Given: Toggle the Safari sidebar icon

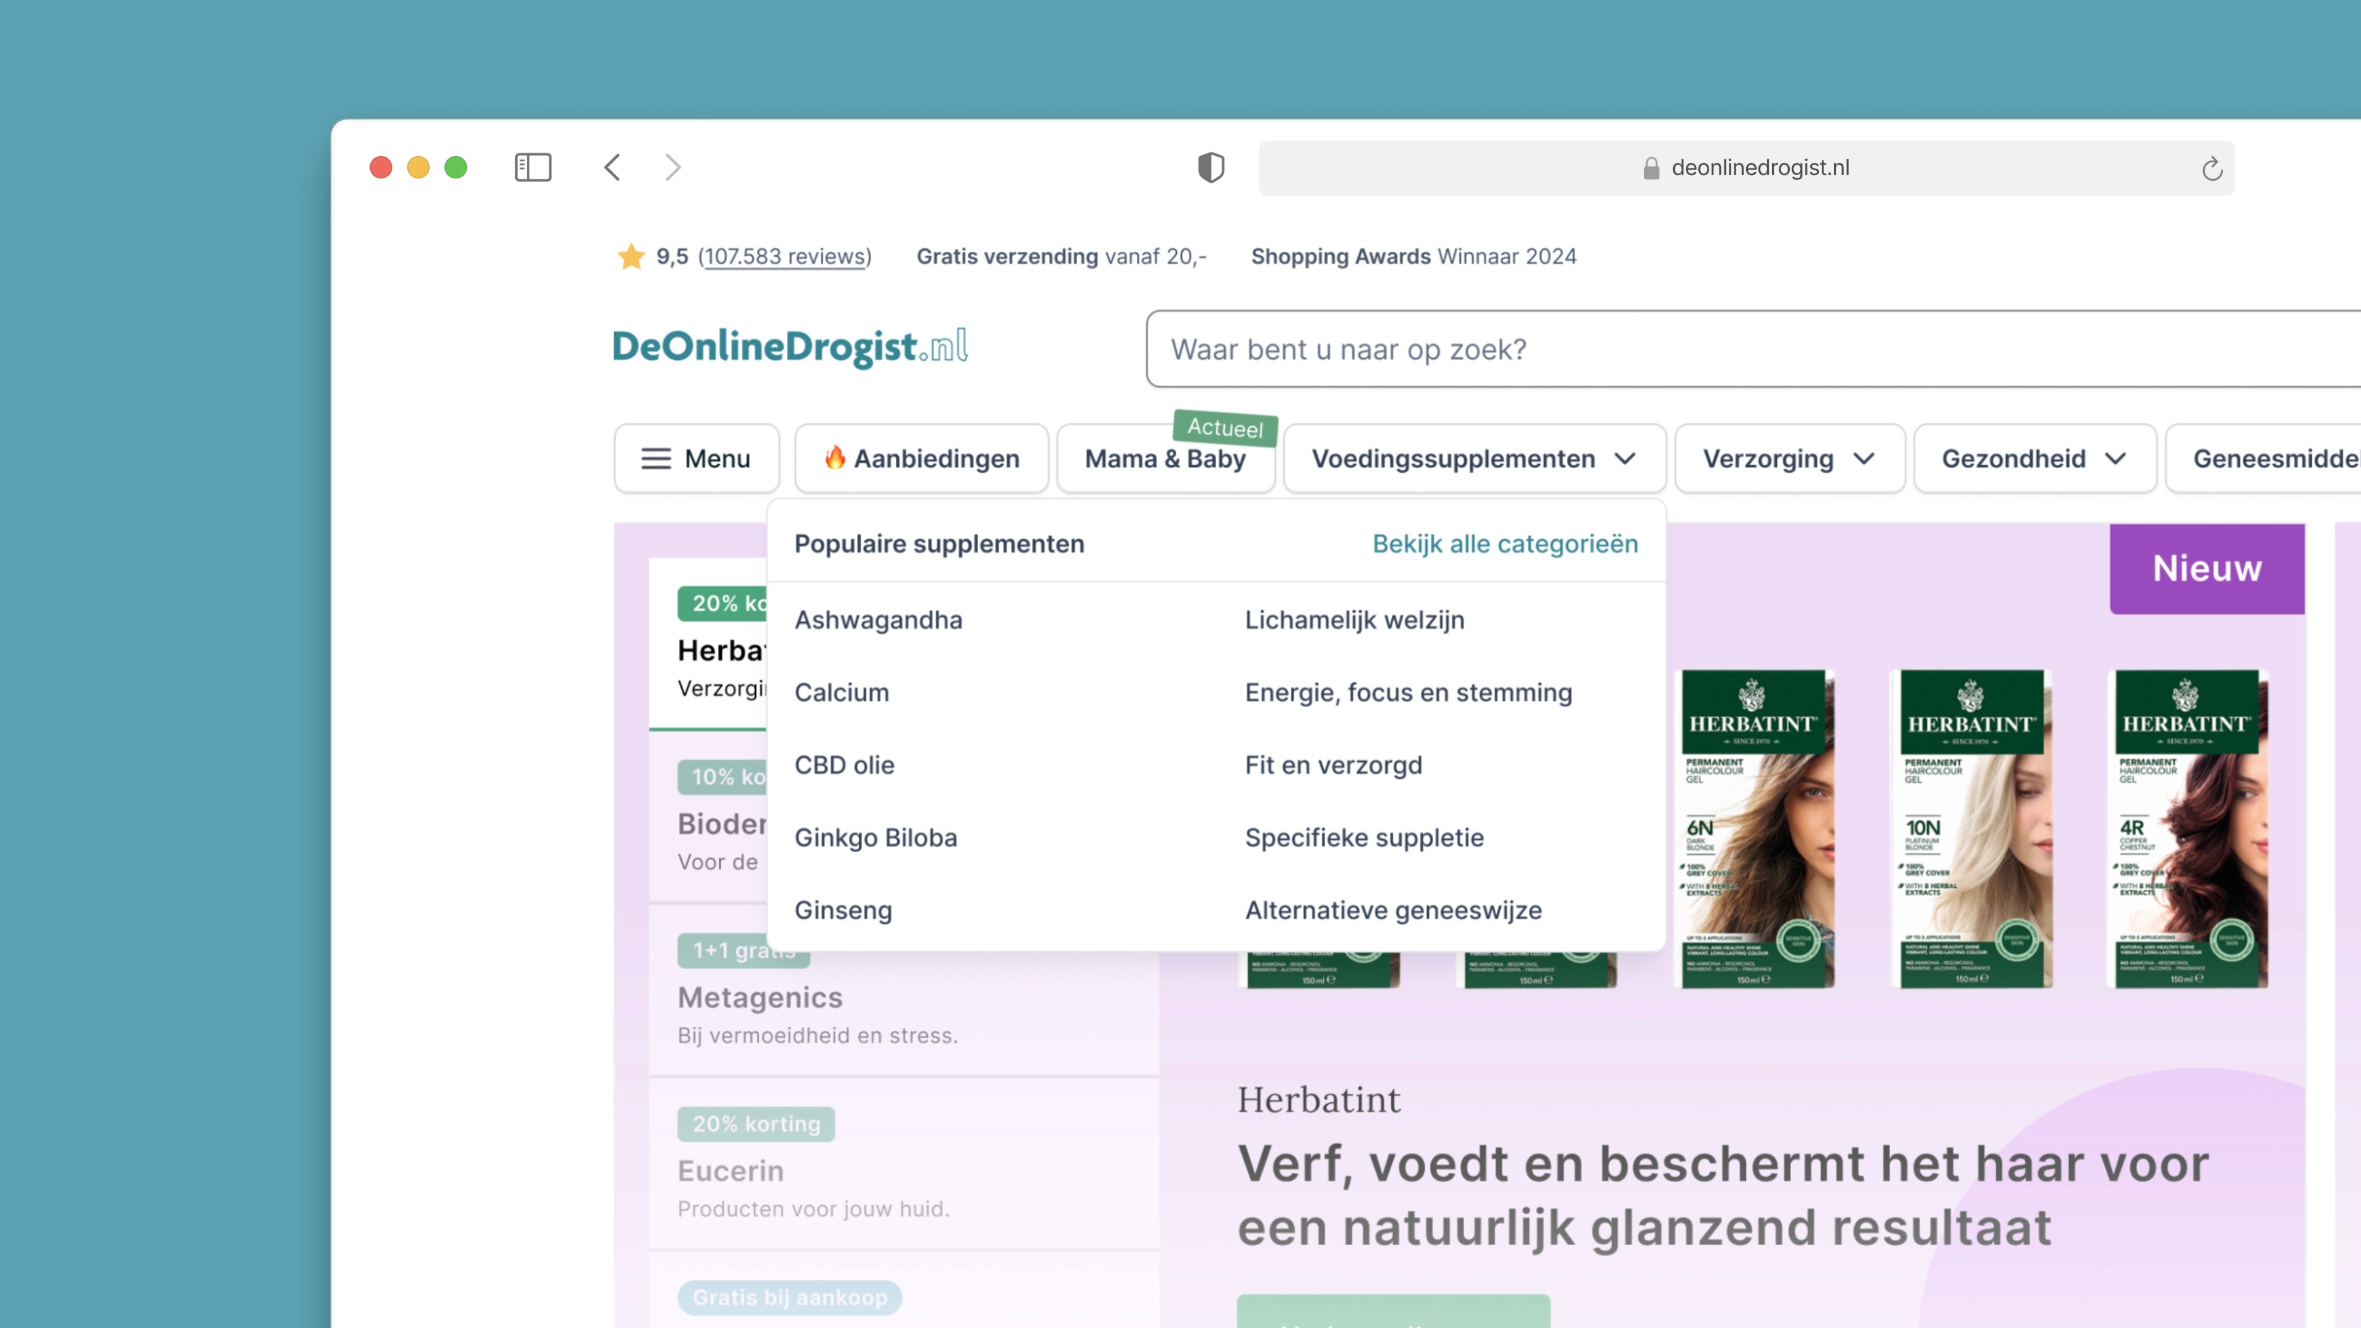Looking at the screenshot, I should [532, 167].
